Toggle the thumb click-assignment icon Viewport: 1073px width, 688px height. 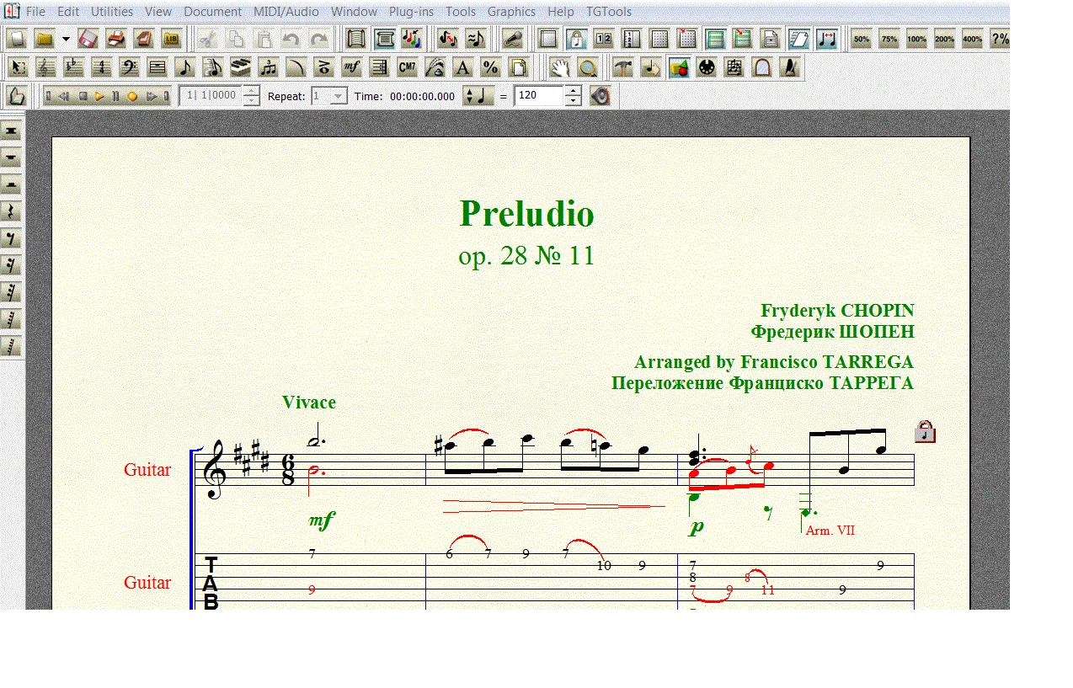pos(19,96)
